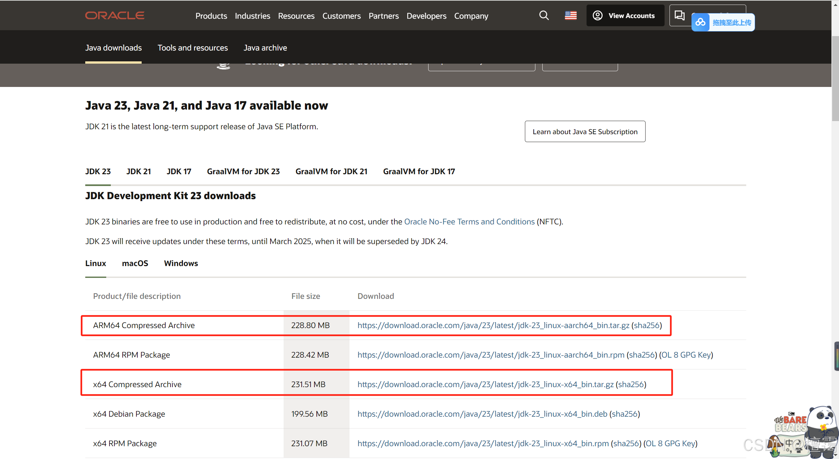839x459 pixels.
Task: Select the macOS platform tab
Action: pyautogui.click(x=135, y=263)
